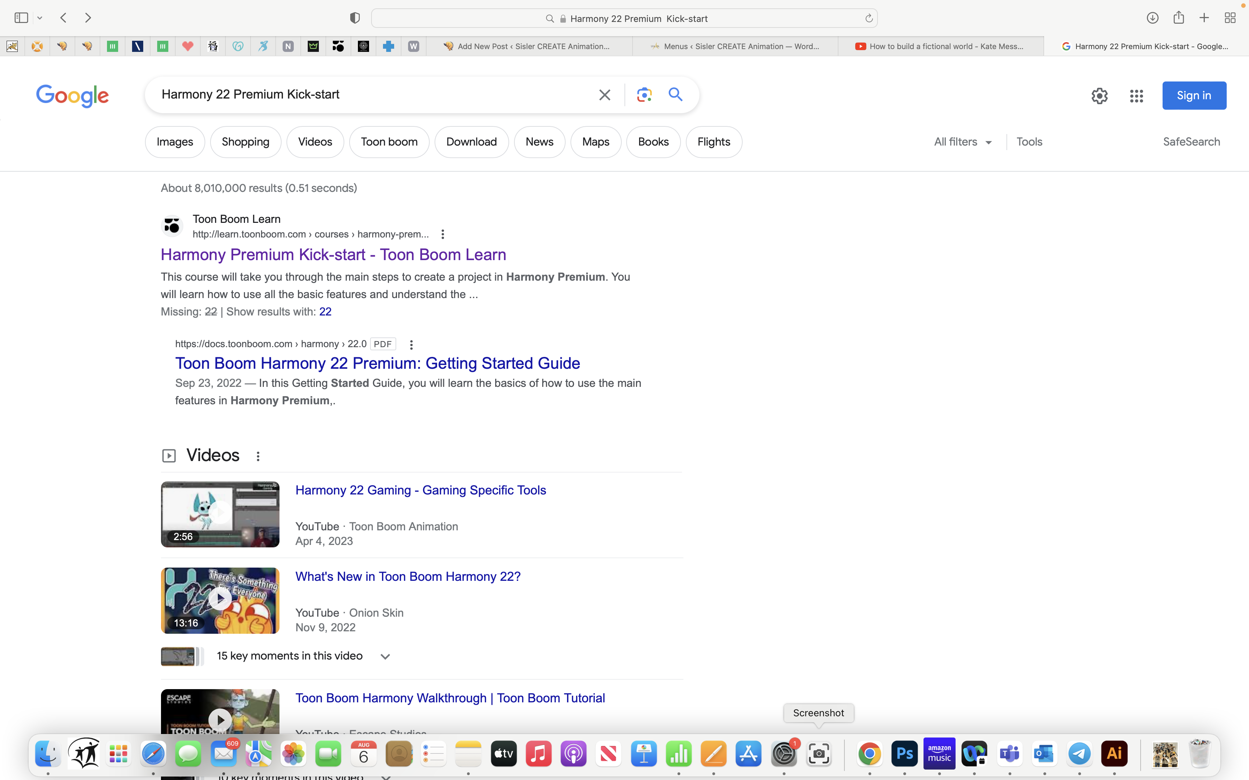Viewport: 1249px width, 780px height.
Task: Select the Images filter chip
Action: (x=175, y=142)
